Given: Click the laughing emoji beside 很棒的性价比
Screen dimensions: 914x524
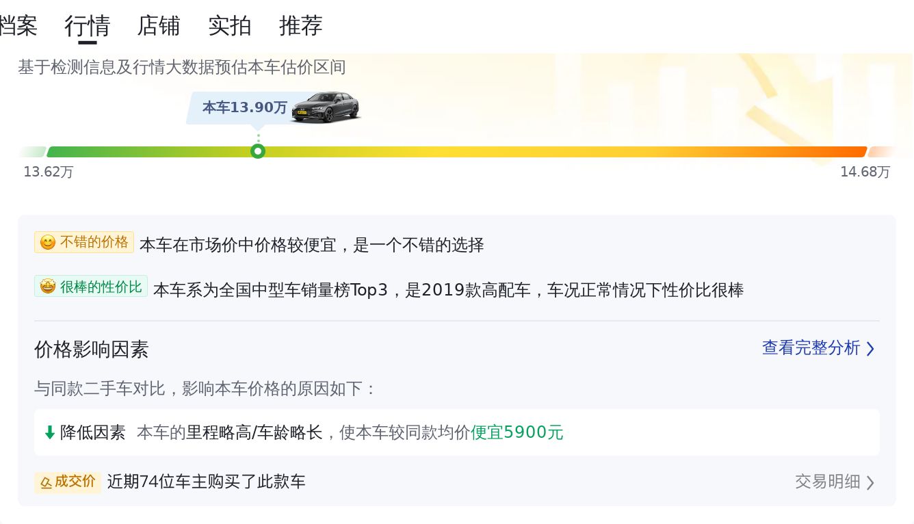Looking at the screenshot, I should click(47, 286).
